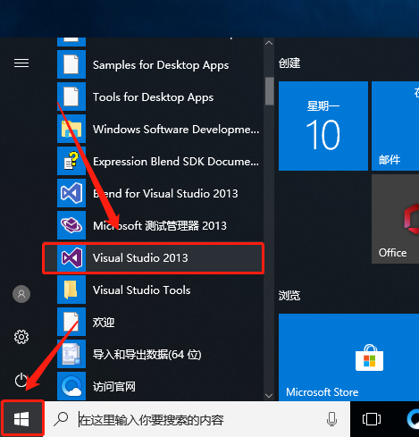Open the 访问官网 entry
The image size is (419, 437).
coord(160,386)
